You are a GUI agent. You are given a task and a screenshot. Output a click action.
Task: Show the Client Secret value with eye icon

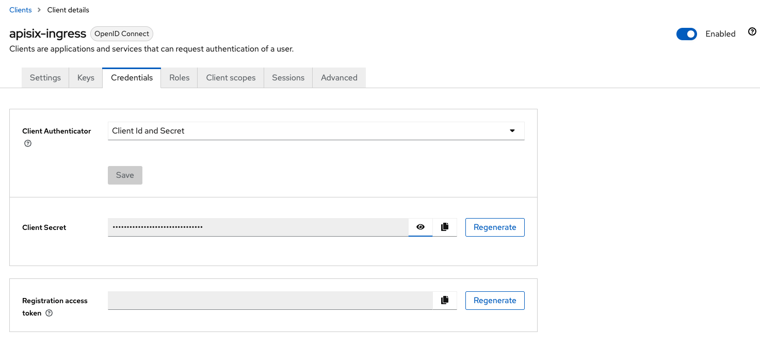(420, 227)
